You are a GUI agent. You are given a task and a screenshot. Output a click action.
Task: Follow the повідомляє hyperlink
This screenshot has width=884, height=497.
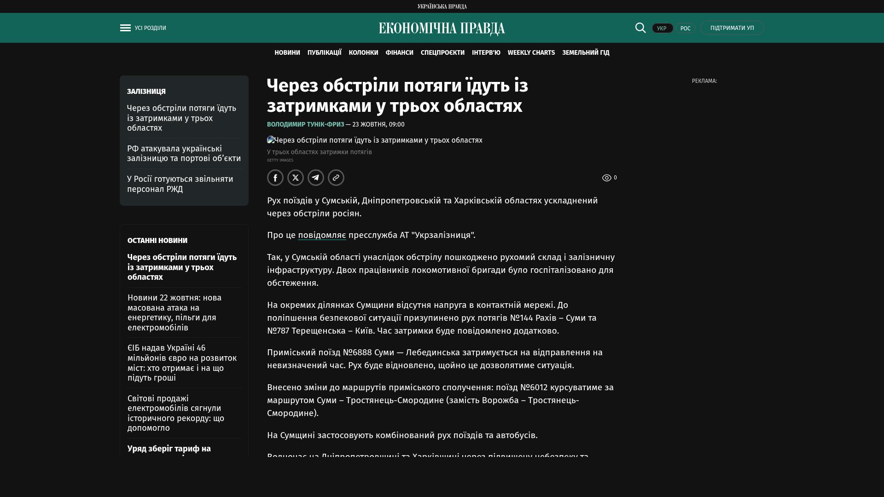click(322, 235)
